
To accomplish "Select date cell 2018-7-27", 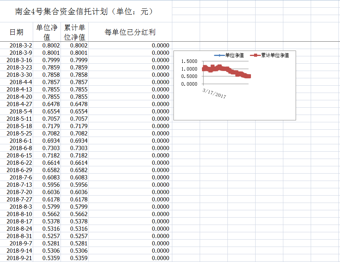I will click(x=17, y=199).
